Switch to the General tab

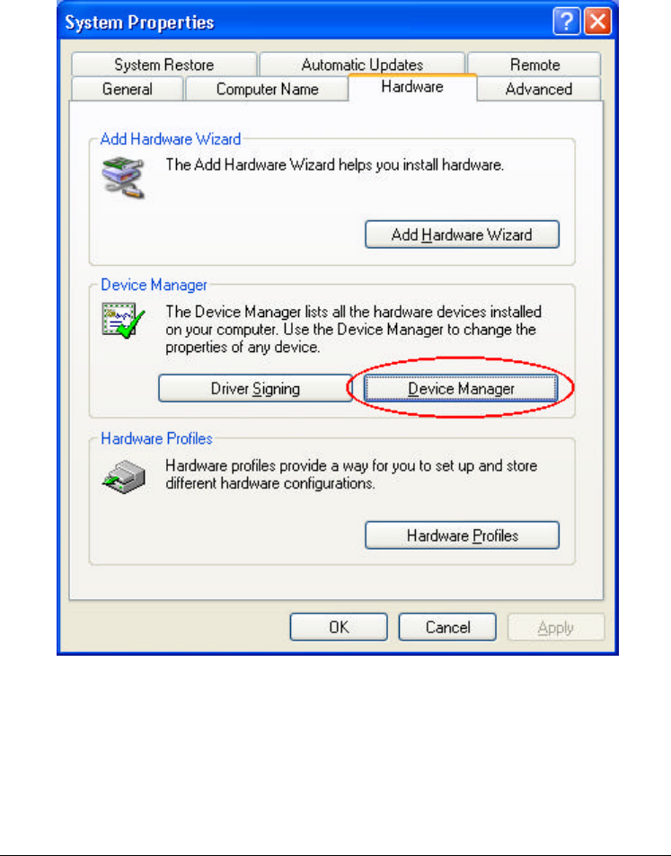pos(128,88)
